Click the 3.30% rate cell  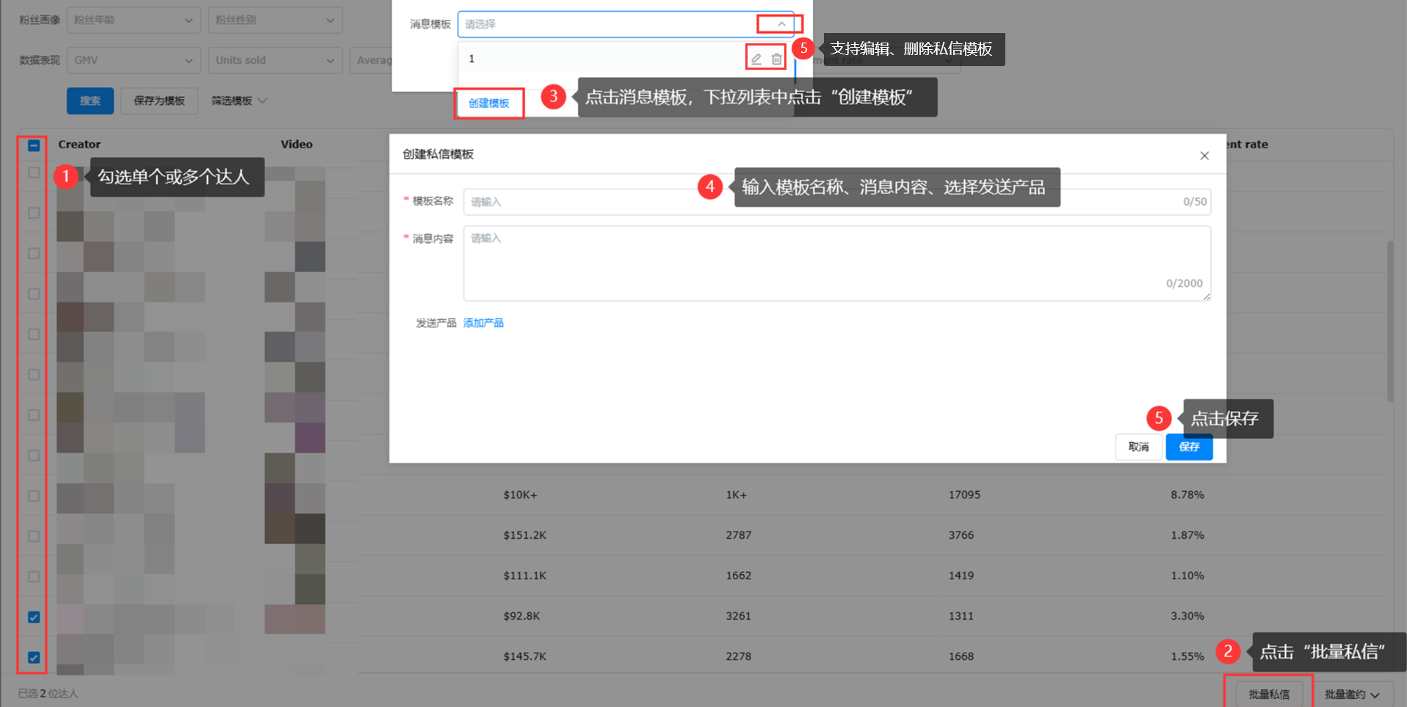click(1187, 616)
